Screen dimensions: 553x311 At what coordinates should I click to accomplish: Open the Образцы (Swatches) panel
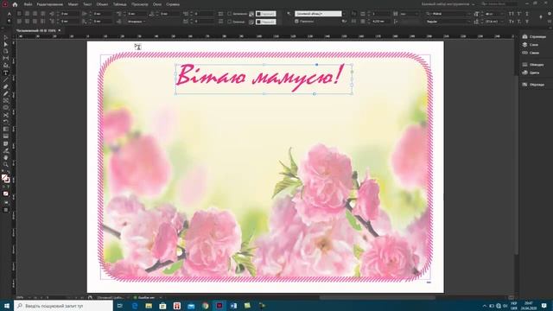click(533, 85)
